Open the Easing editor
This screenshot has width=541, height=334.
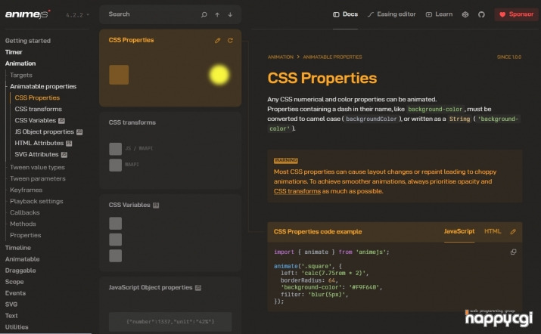pos(392,14)
